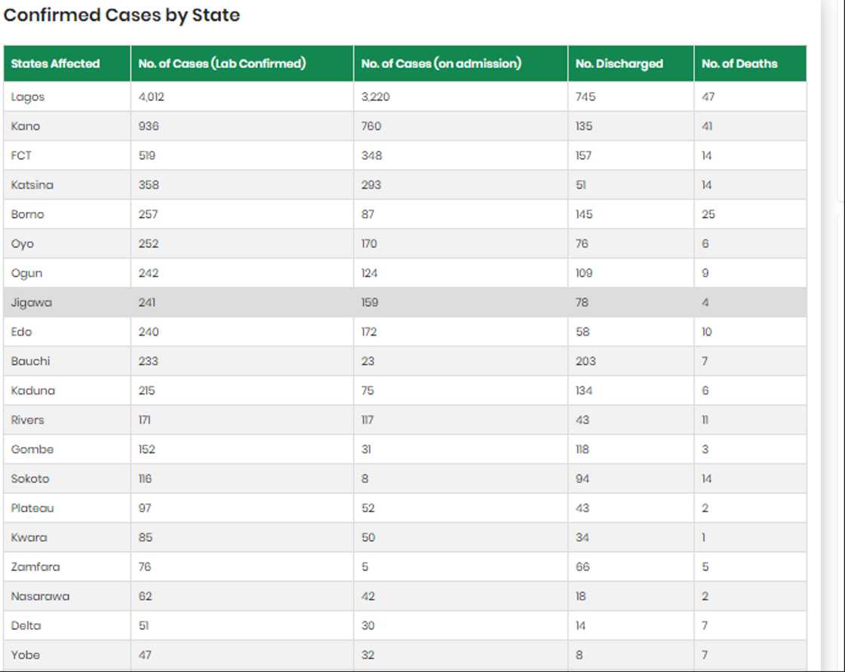845x672 pixels.
Task: Select the Borno state name cell
Action: point(28,214)
